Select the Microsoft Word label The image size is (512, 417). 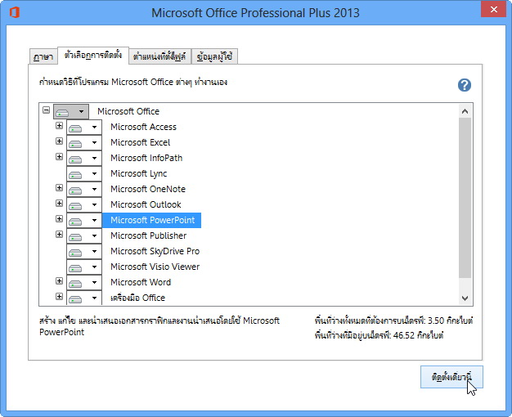[141, 282]
